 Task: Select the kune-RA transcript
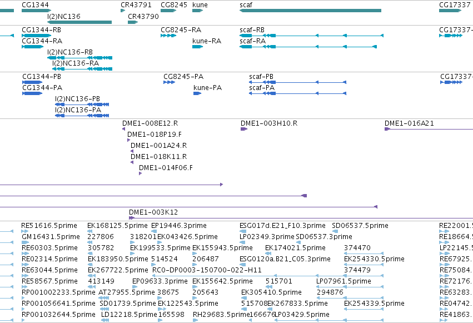(x=197, y=47)
